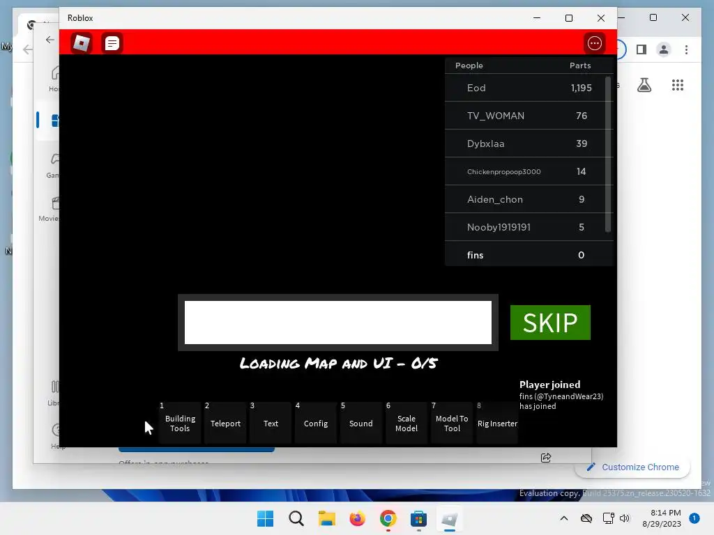Click the network icon in the system tray
The image size is (714, 535).
(x=608, y=518)
